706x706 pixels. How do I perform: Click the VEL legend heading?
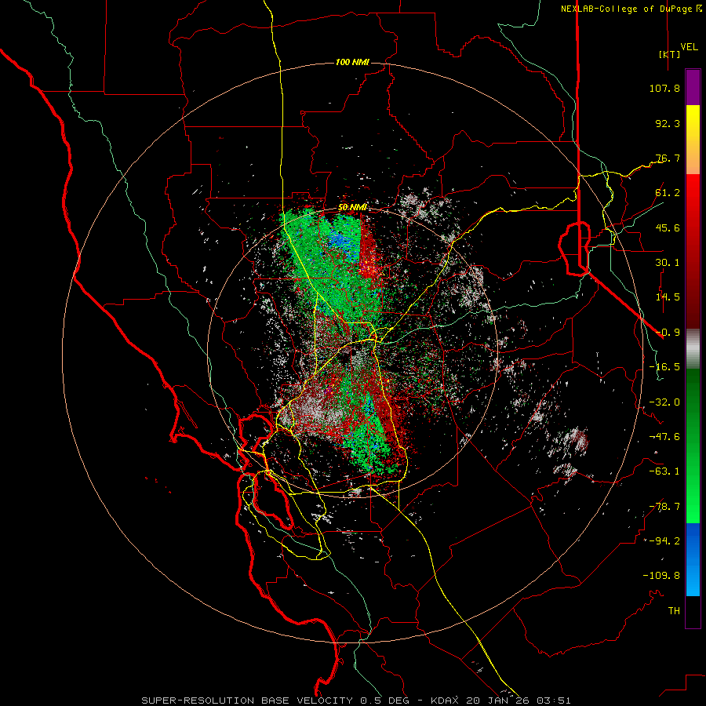click(690, 47)
